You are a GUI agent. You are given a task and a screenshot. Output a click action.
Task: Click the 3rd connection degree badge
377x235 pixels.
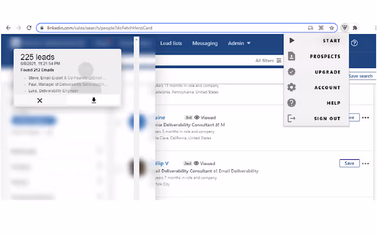[188, 117]
